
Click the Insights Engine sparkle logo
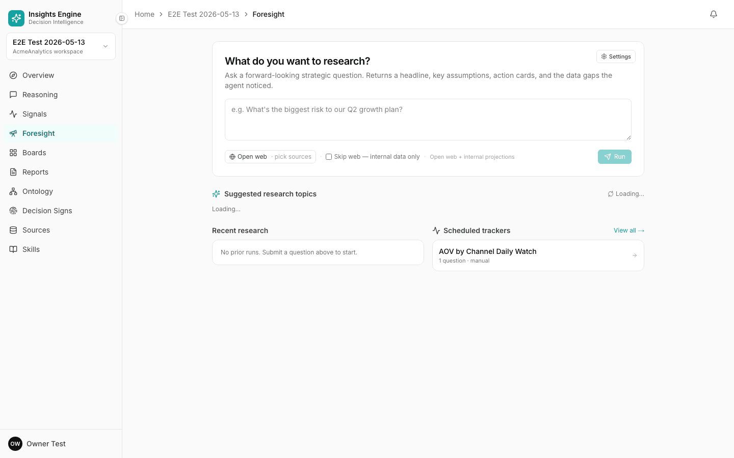16,18
